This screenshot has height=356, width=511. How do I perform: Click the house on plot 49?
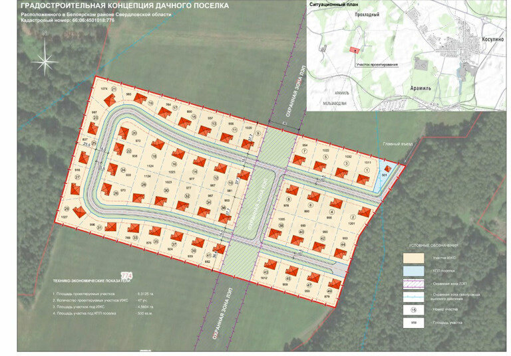click(335, 286)
